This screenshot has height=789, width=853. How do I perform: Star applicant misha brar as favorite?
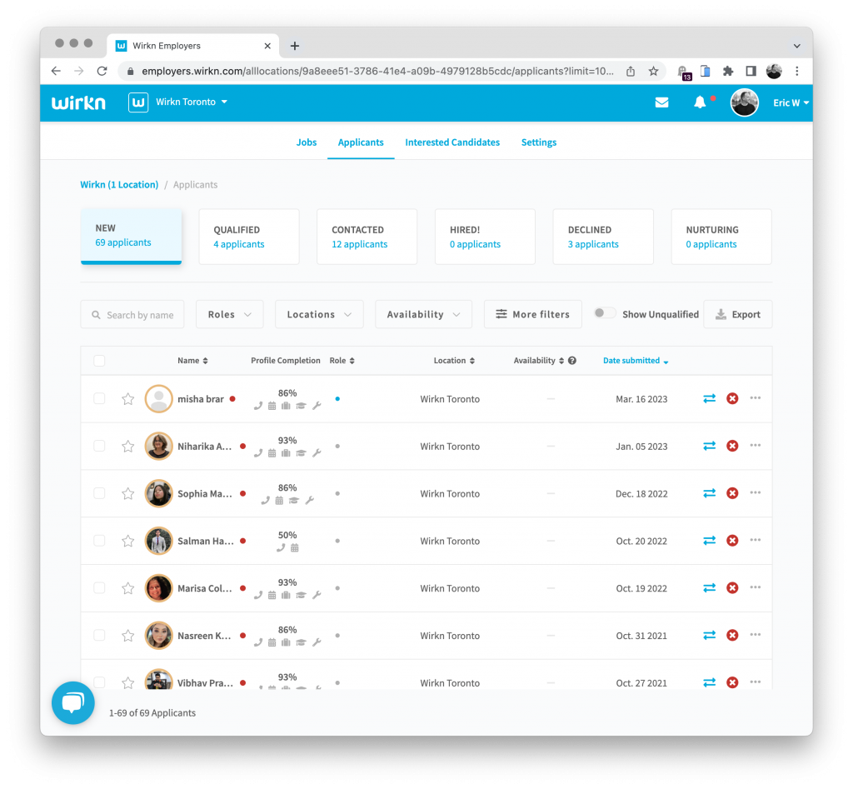pyautogui.click(x=128, y=399)
